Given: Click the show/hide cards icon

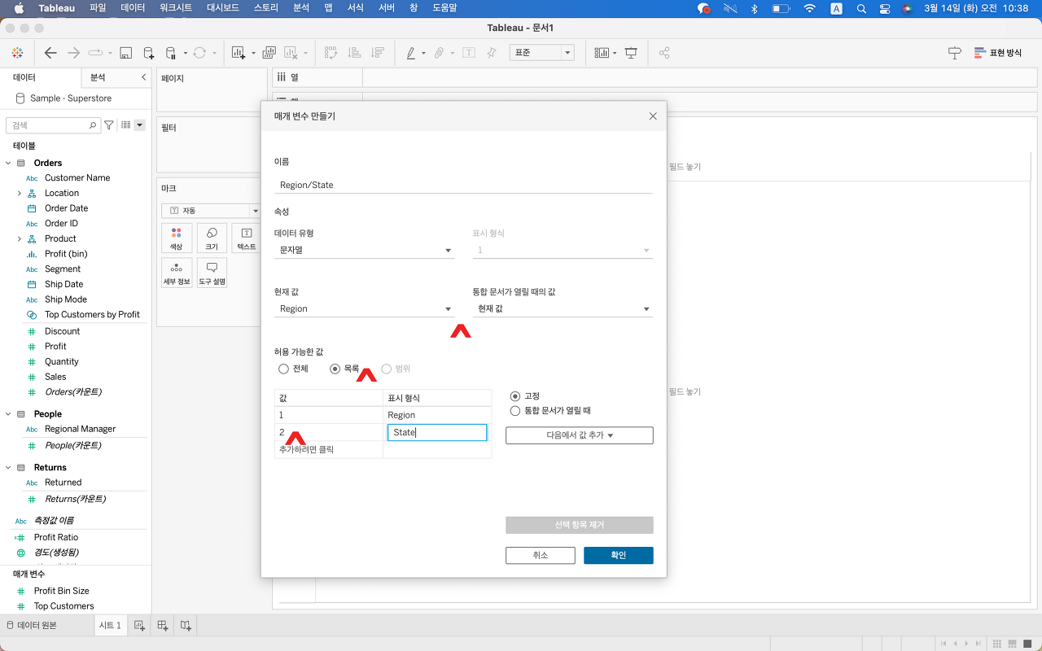Looking at the screenshot, I should pos(602,53).
